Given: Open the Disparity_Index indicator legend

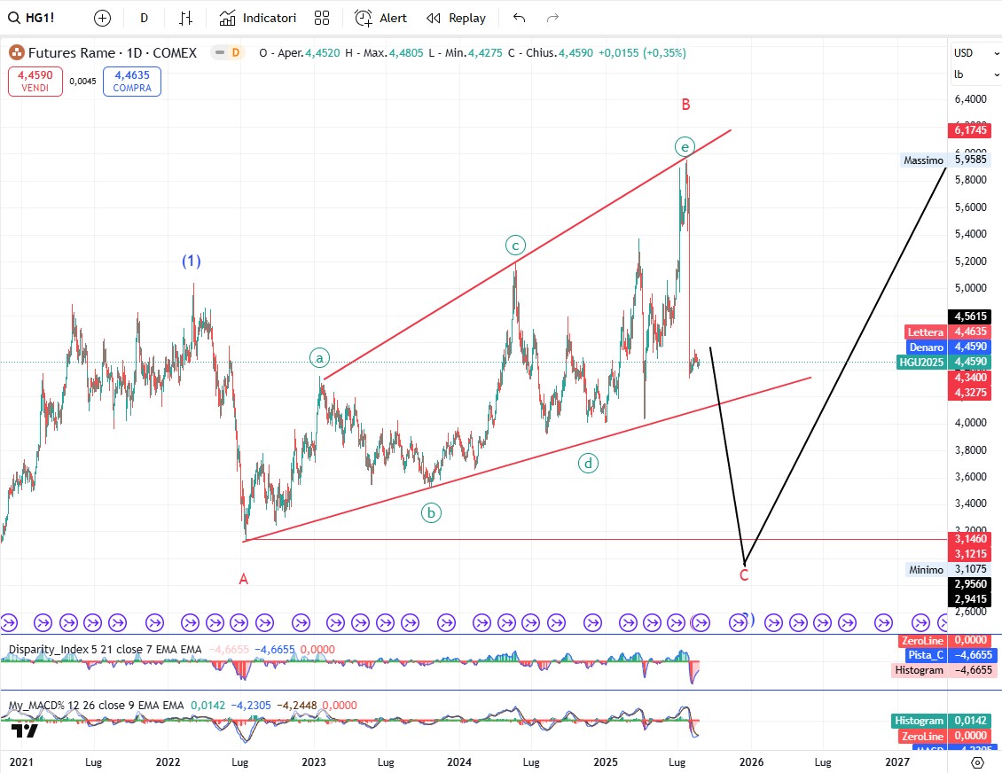Looking at the screenshot, I should click(x=105, y=650).
